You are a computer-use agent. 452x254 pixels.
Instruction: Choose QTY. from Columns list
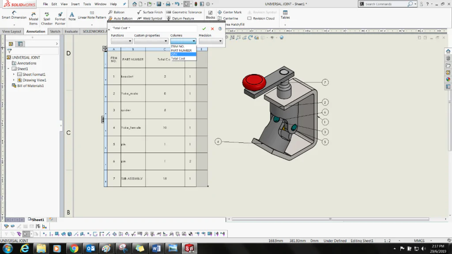pyautogui.click(x=183, y=54)
